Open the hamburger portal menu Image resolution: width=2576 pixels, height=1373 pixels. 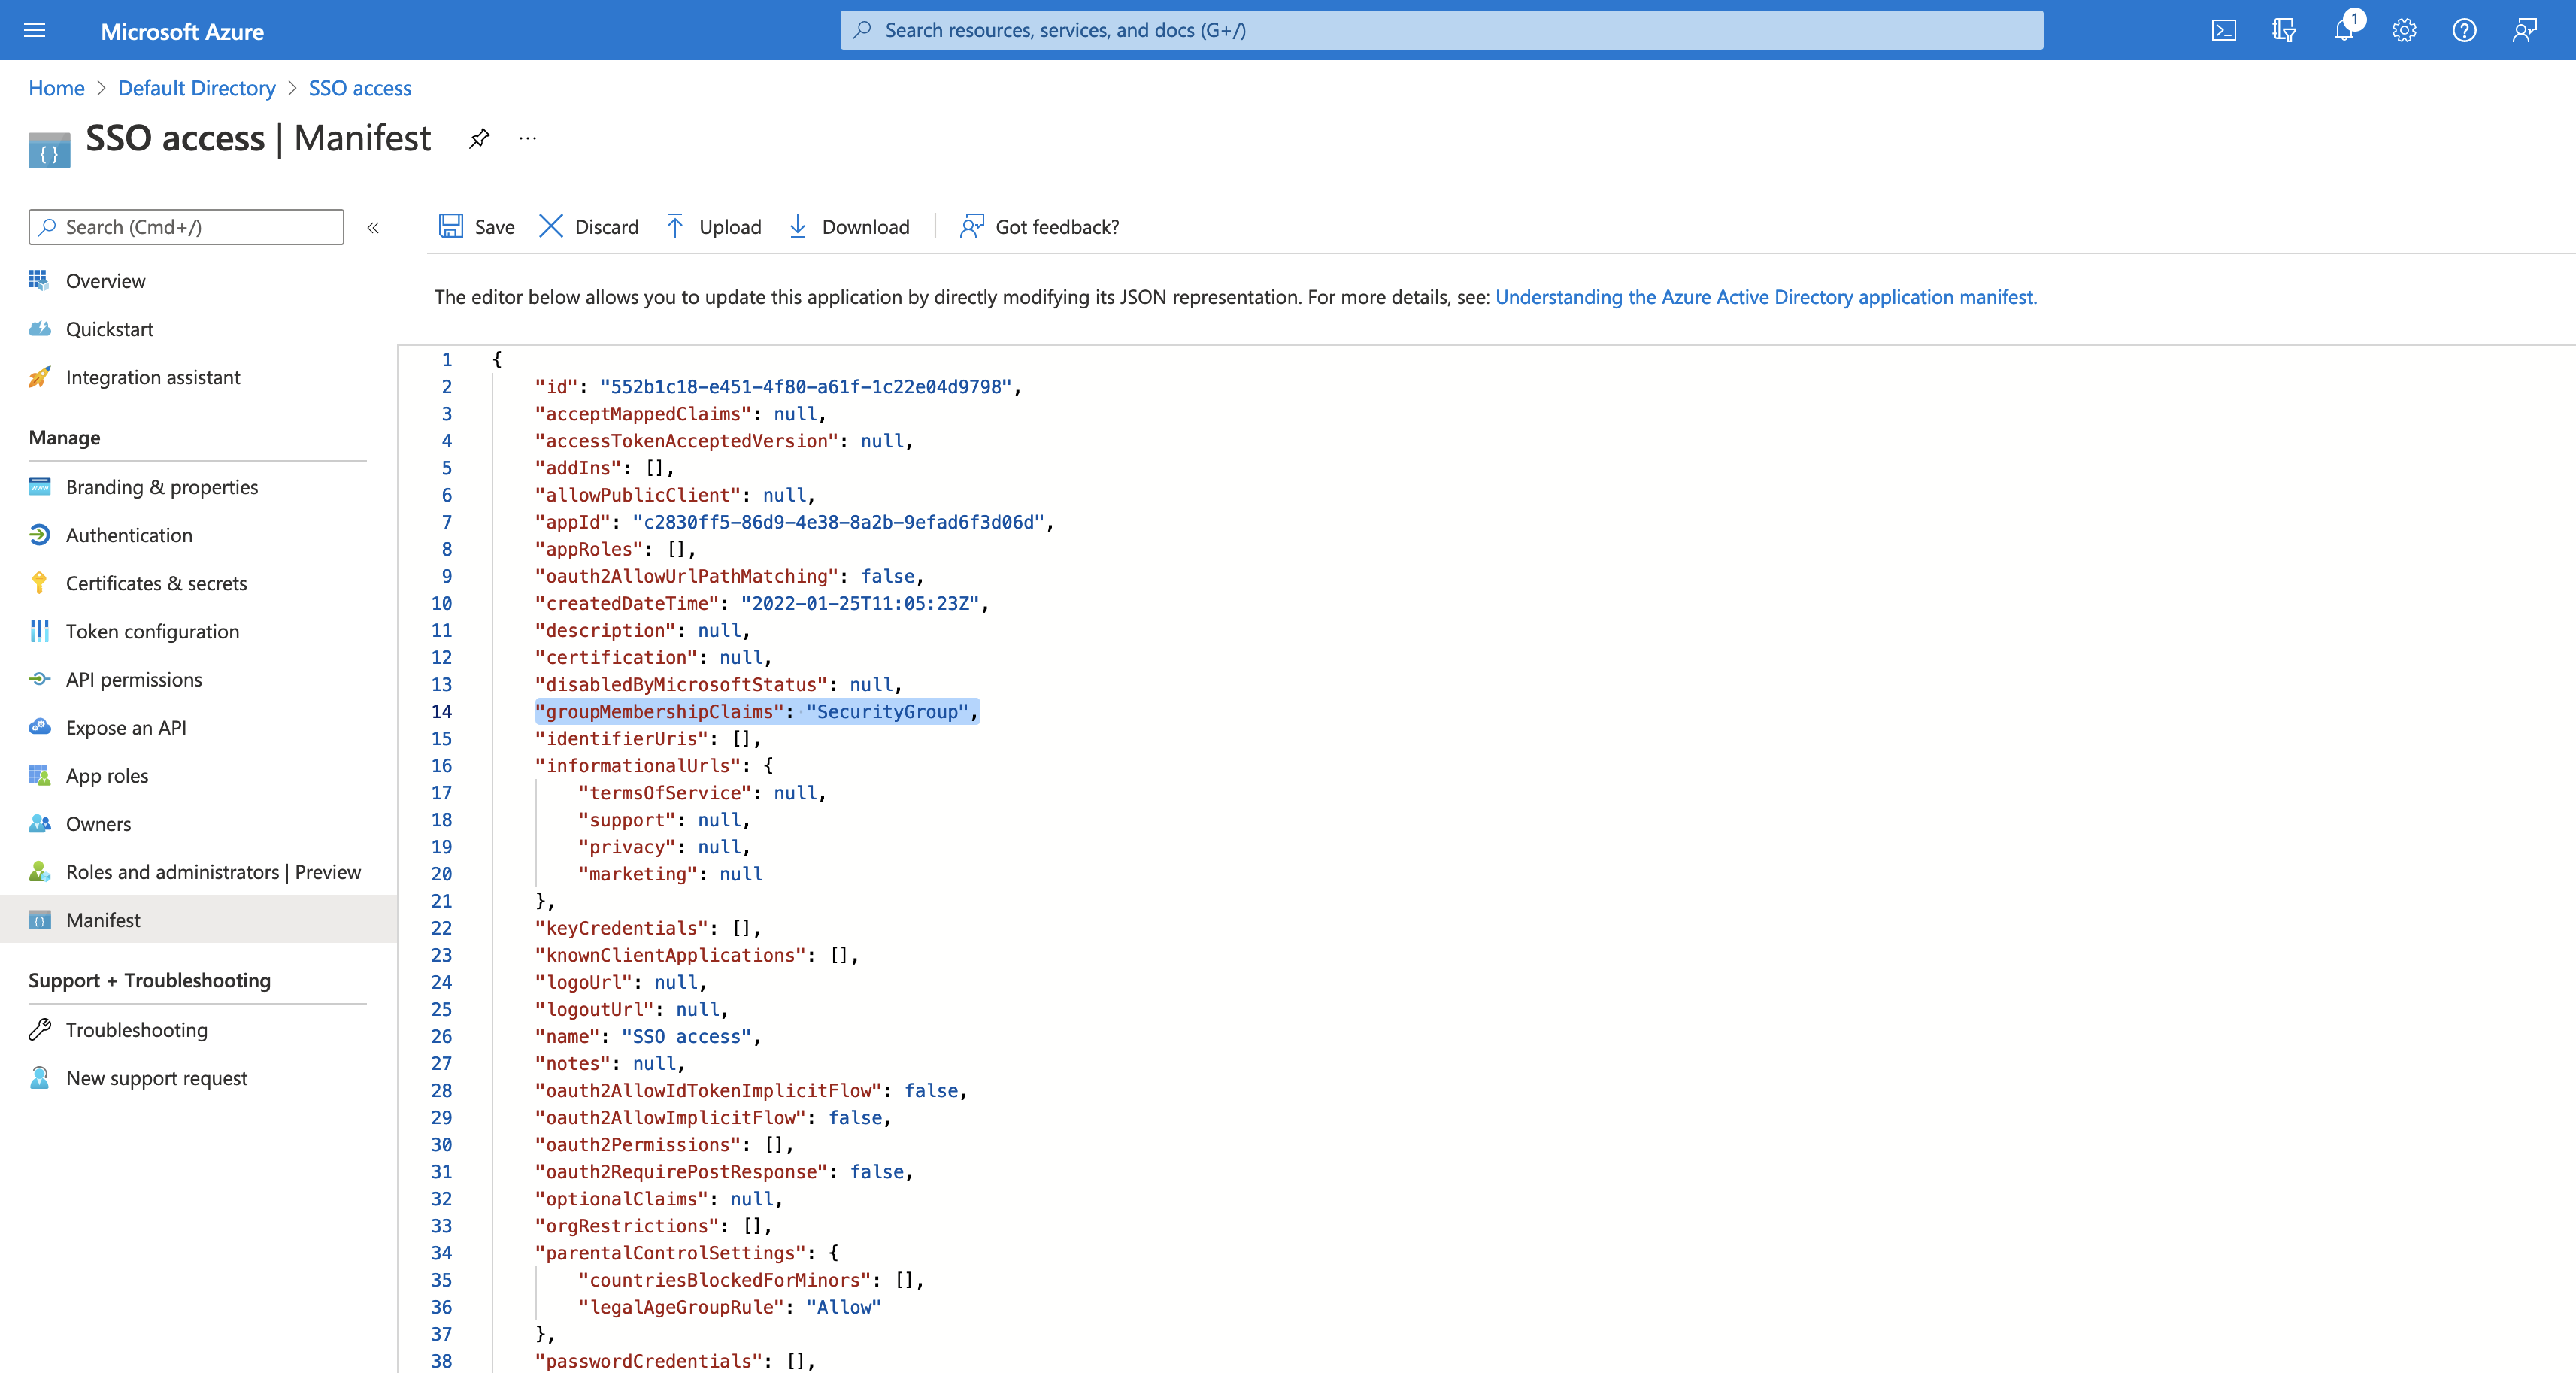(x=34, y=30)
